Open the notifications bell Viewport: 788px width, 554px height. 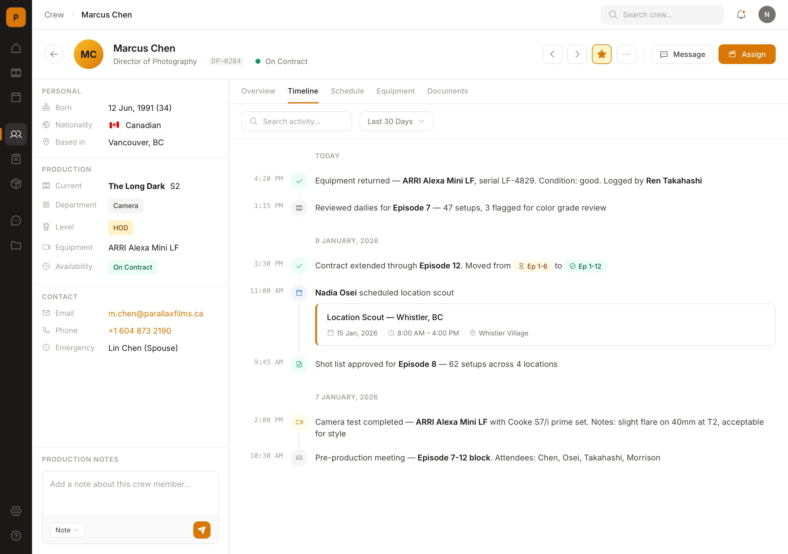tap(741, 14)
